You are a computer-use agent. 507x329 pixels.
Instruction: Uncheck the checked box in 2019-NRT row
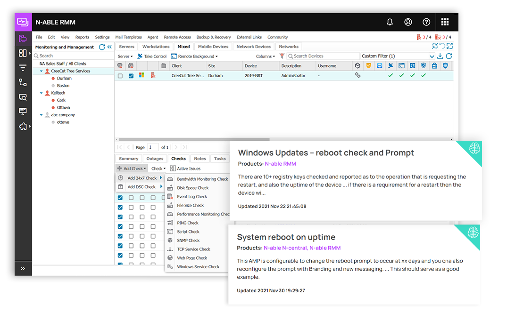[x=131, y=76]
